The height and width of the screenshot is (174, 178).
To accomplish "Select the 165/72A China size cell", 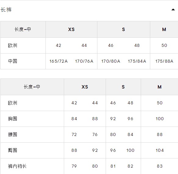I will [x=58, y=61].
